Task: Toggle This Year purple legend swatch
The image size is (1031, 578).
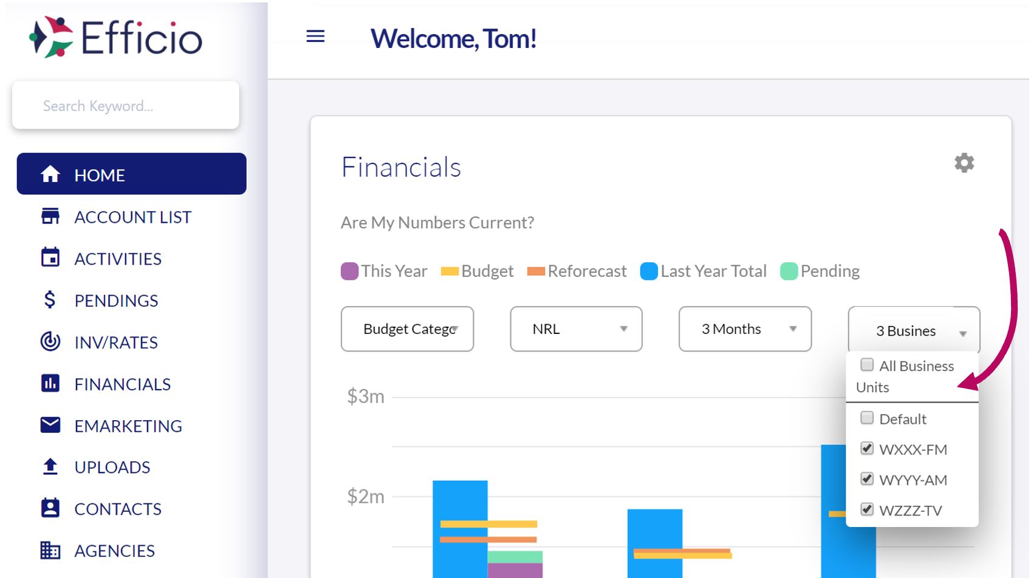Action: (x=349, y=271)
